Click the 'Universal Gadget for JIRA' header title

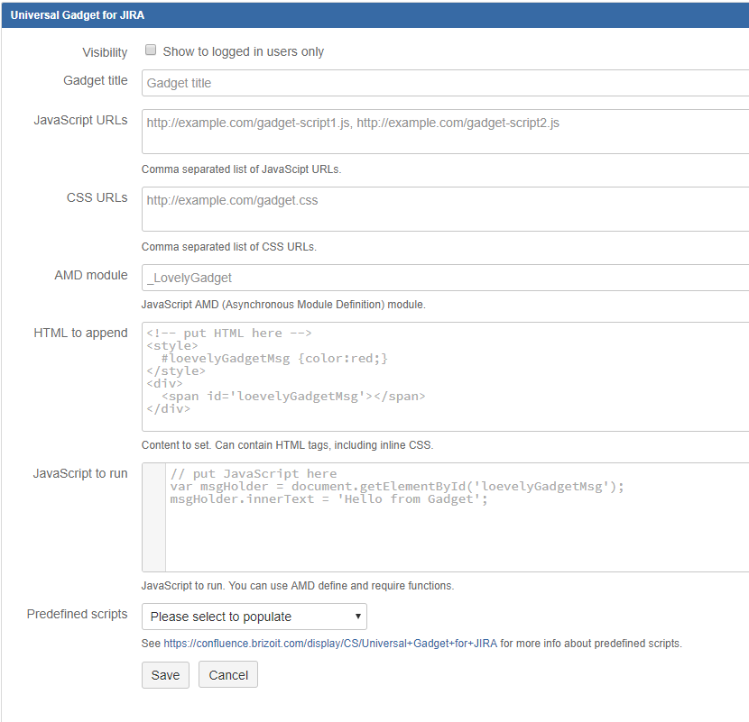(77, 15)
